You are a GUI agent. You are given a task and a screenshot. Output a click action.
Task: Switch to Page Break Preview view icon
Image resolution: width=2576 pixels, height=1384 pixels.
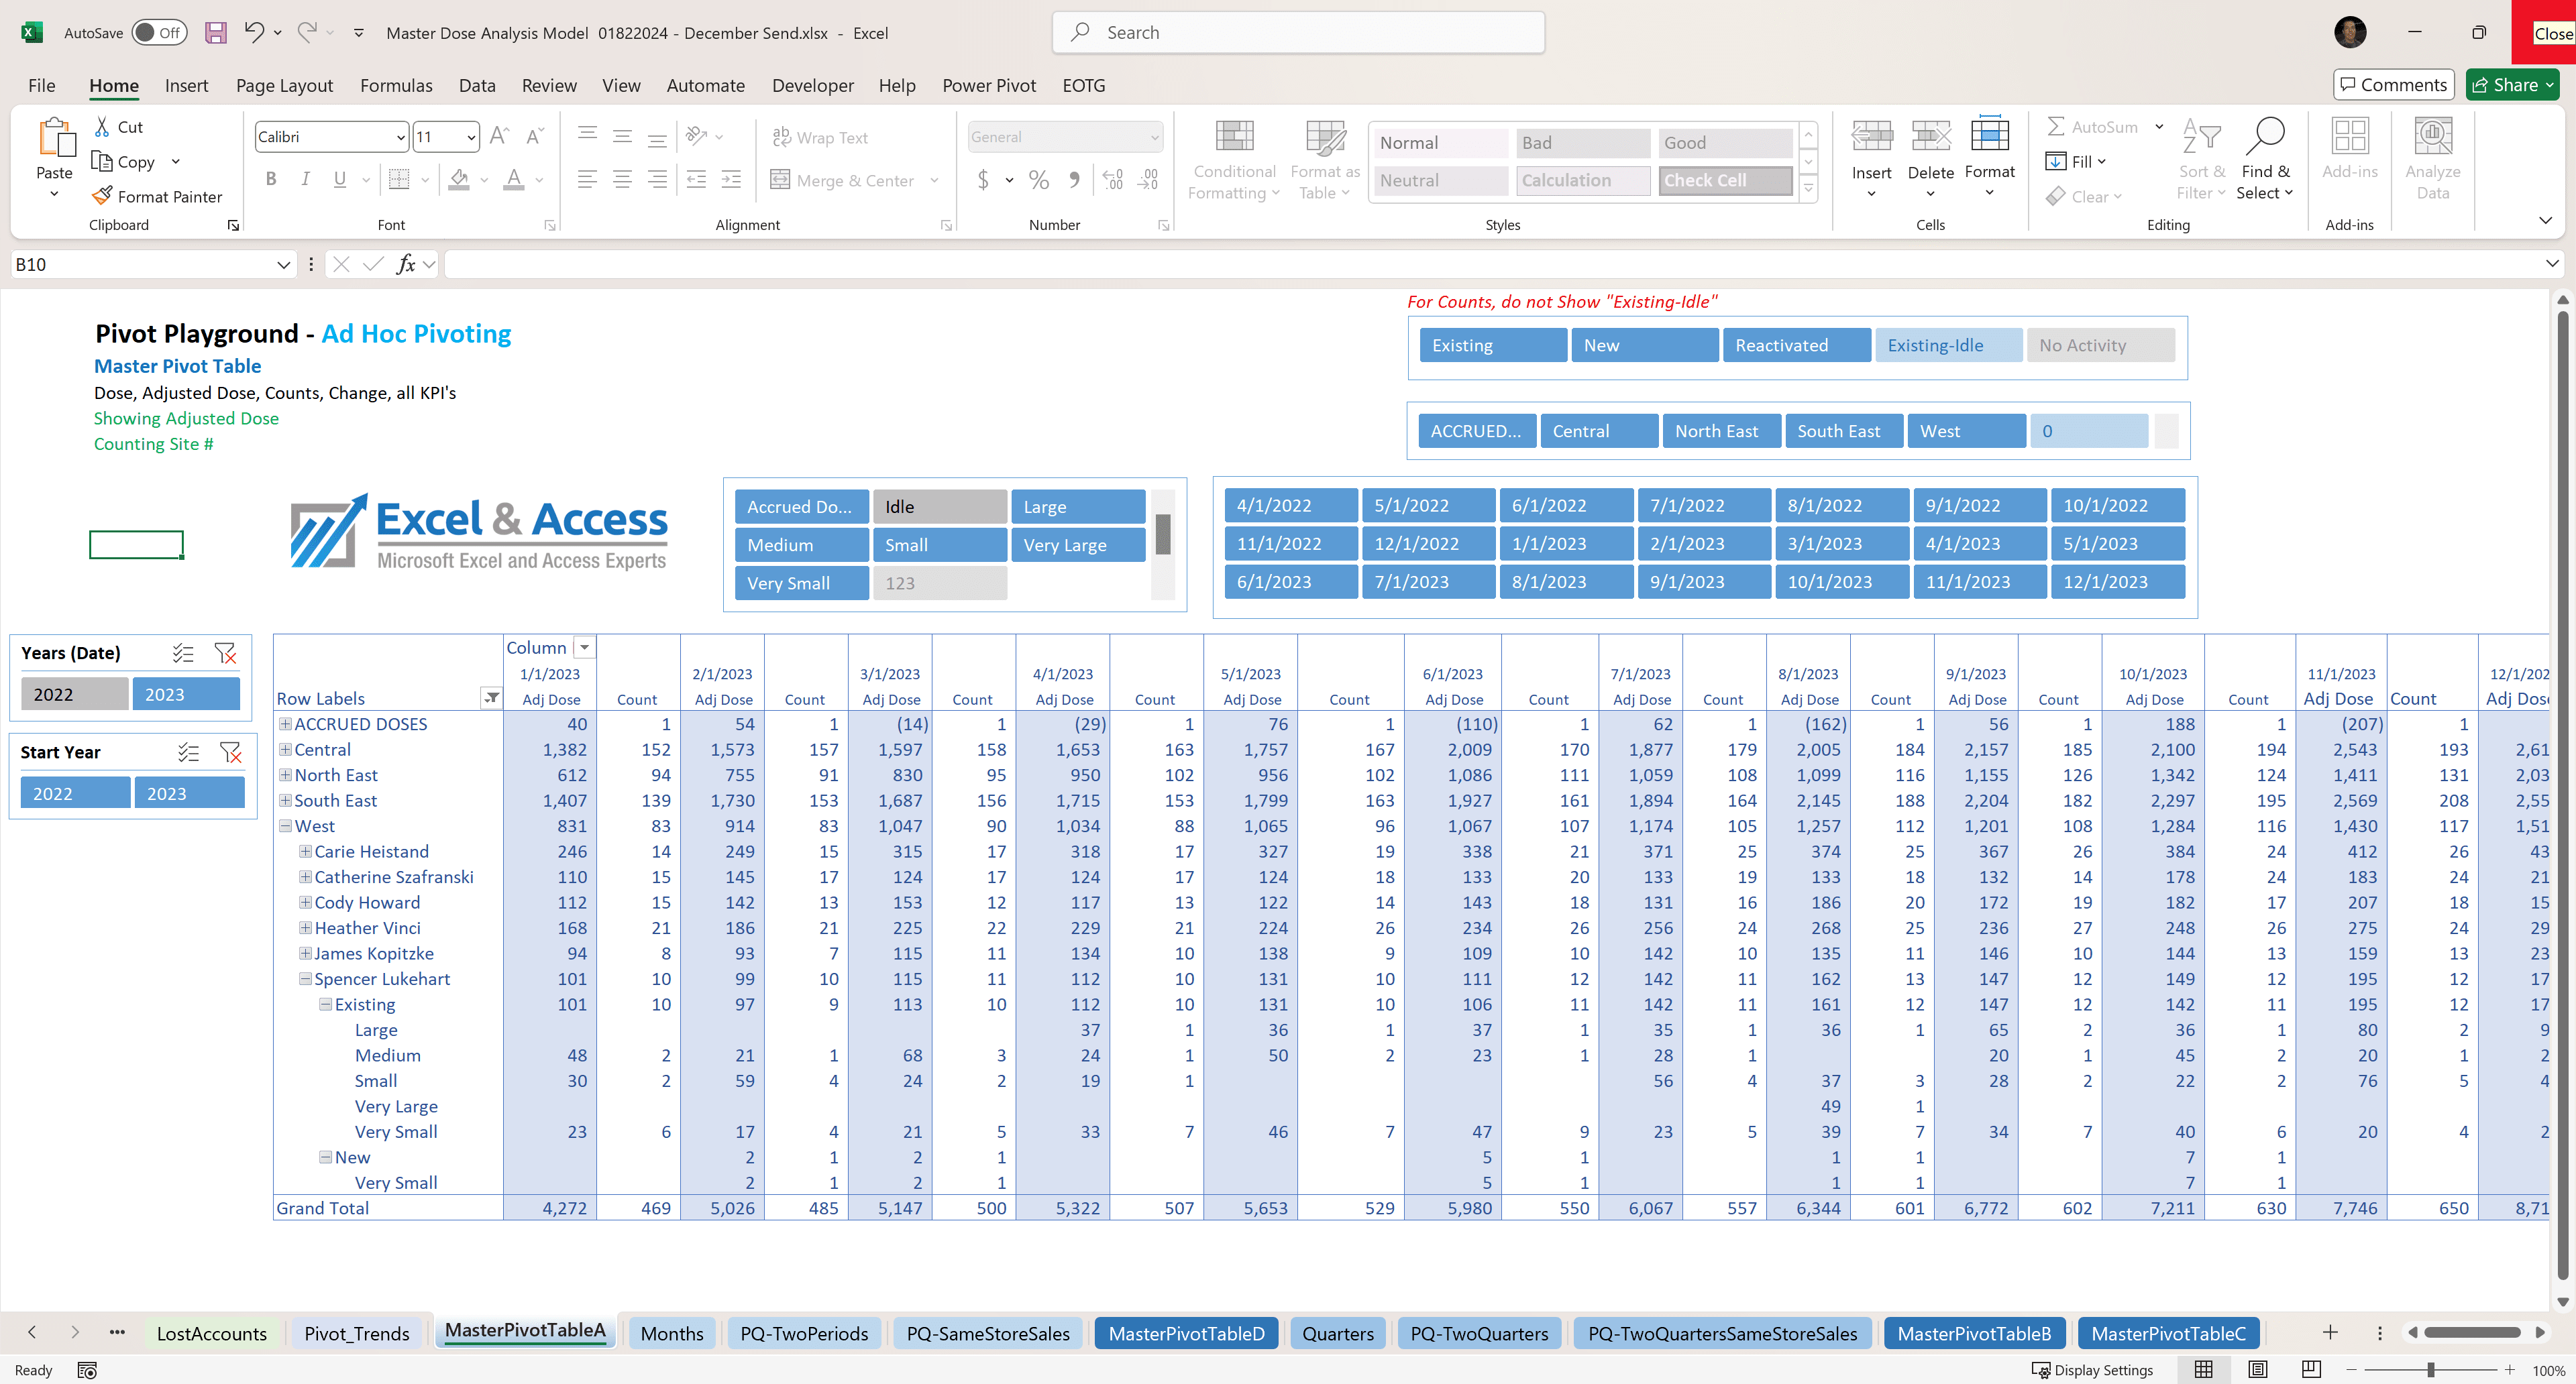pos(2311,1369)
